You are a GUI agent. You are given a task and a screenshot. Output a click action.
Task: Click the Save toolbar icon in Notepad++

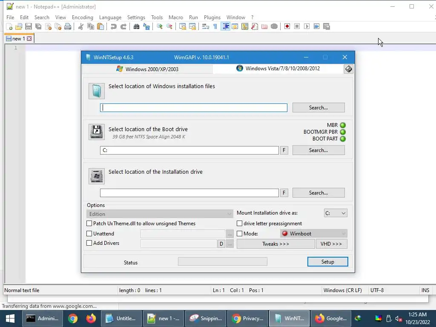point(29,26)
